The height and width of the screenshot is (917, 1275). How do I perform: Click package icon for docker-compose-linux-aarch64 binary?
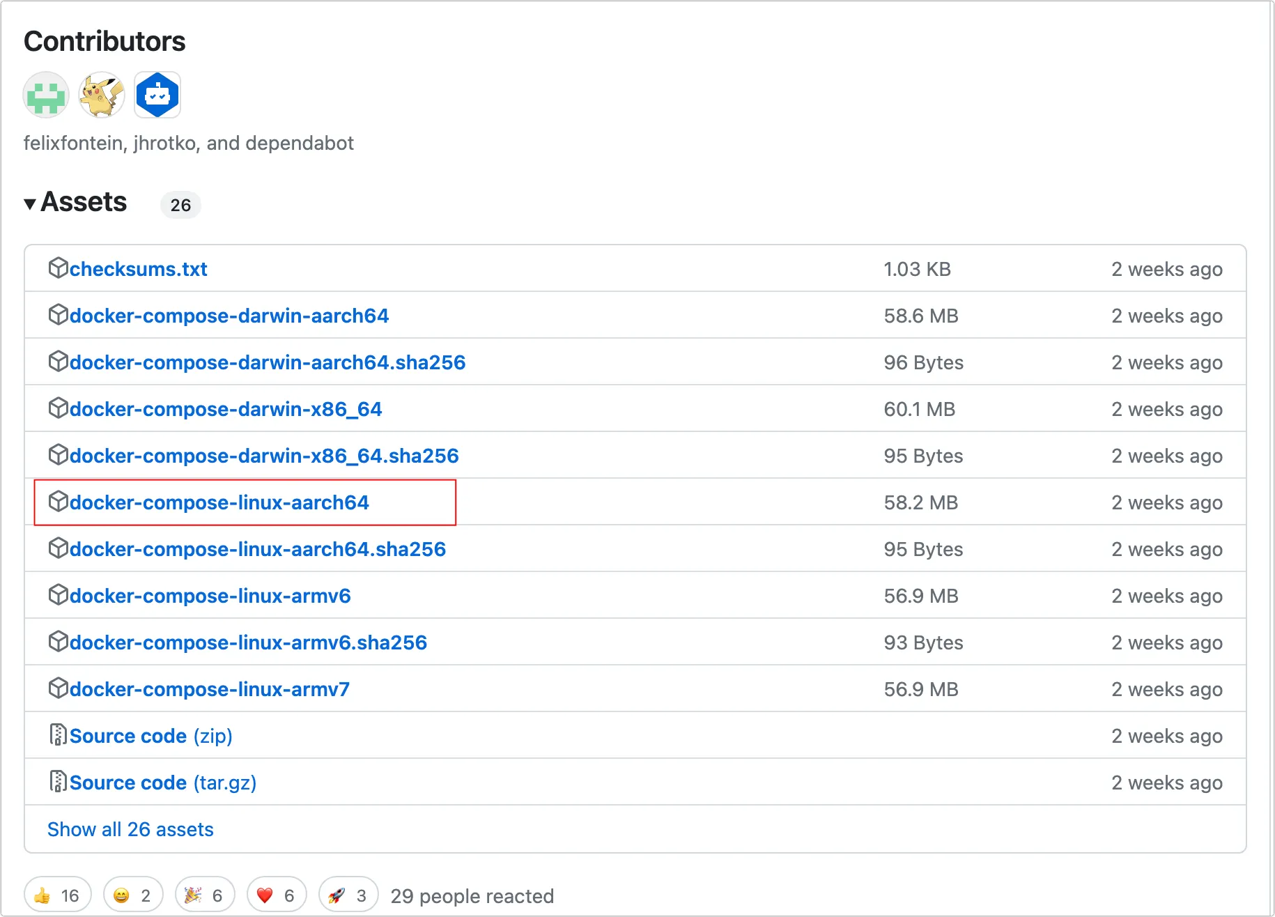coord(58,501)
